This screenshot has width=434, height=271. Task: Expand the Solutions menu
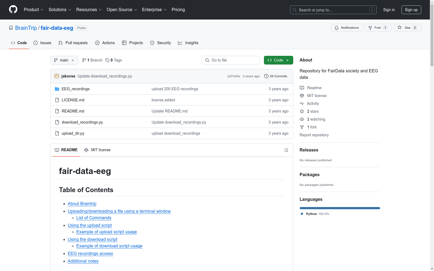pyautogui.click(x=60, y=9)
